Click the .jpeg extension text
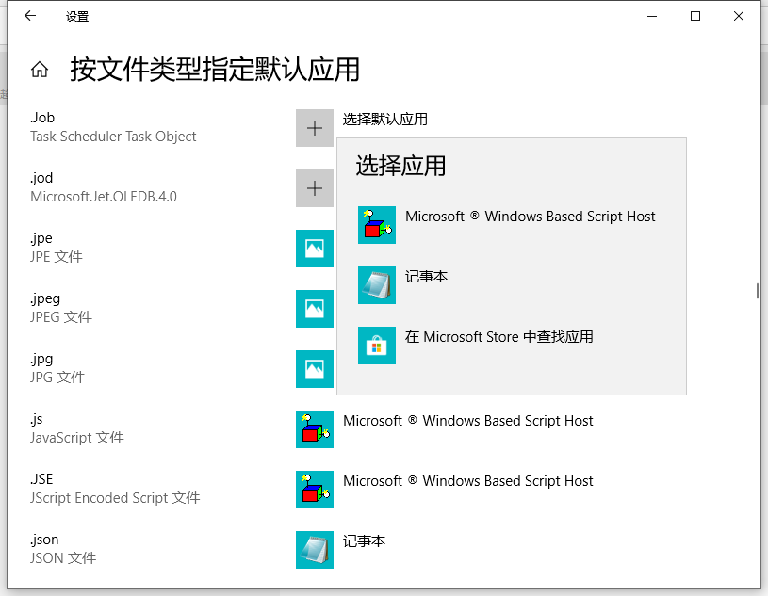Screen dimensions: 768x596 click(45, 299)
